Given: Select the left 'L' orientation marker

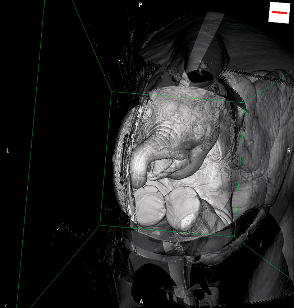Looking at the screenshot, I should point(8,151).
